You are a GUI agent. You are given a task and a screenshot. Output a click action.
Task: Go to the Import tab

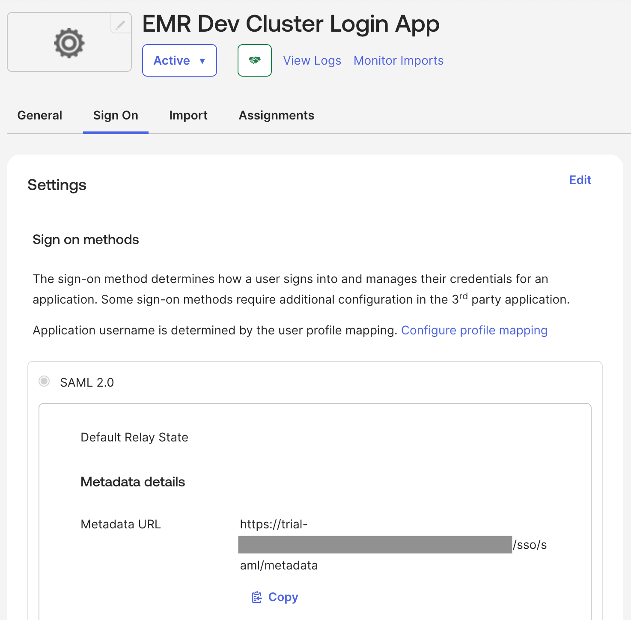coord(188,115)
